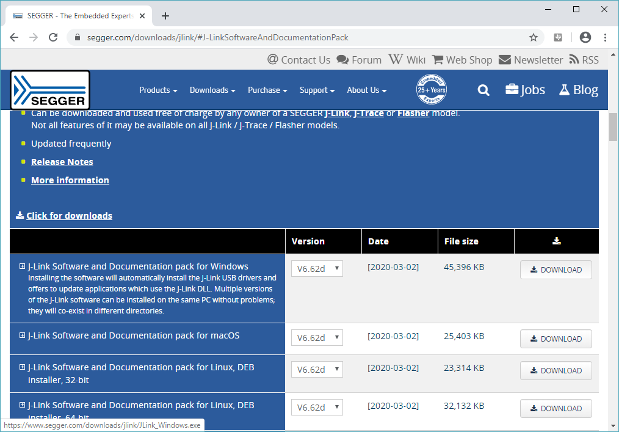Open the Release Notes link
619x432 pixels.
[62, 162]
